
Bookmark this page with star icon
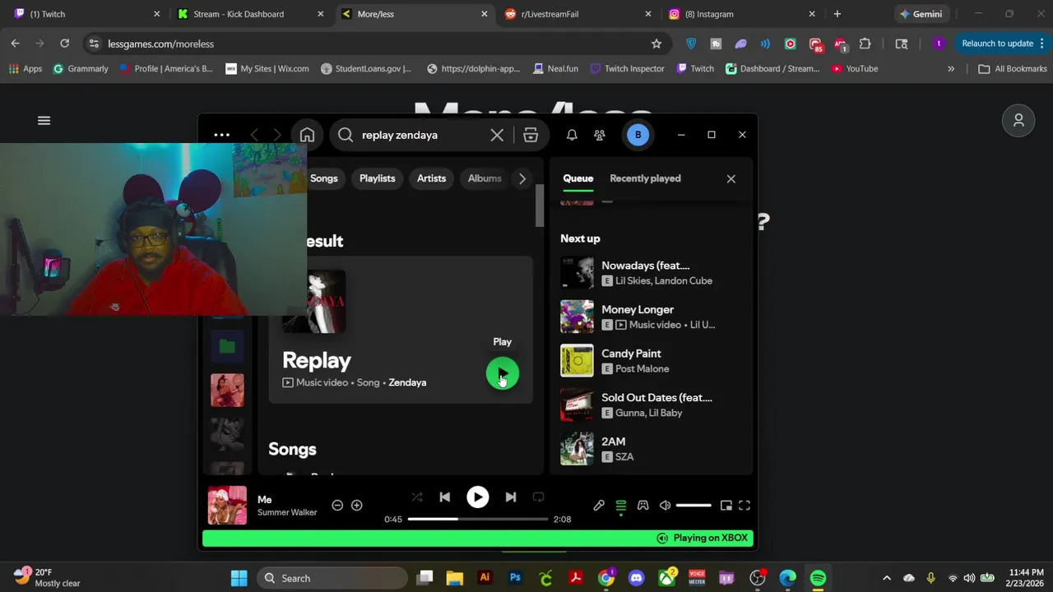pyautogui.click(x=656, y=44)
